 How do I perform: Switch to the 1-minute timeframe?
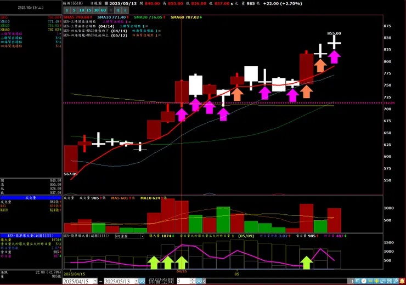pyautogui.click(x=67, y=10)
